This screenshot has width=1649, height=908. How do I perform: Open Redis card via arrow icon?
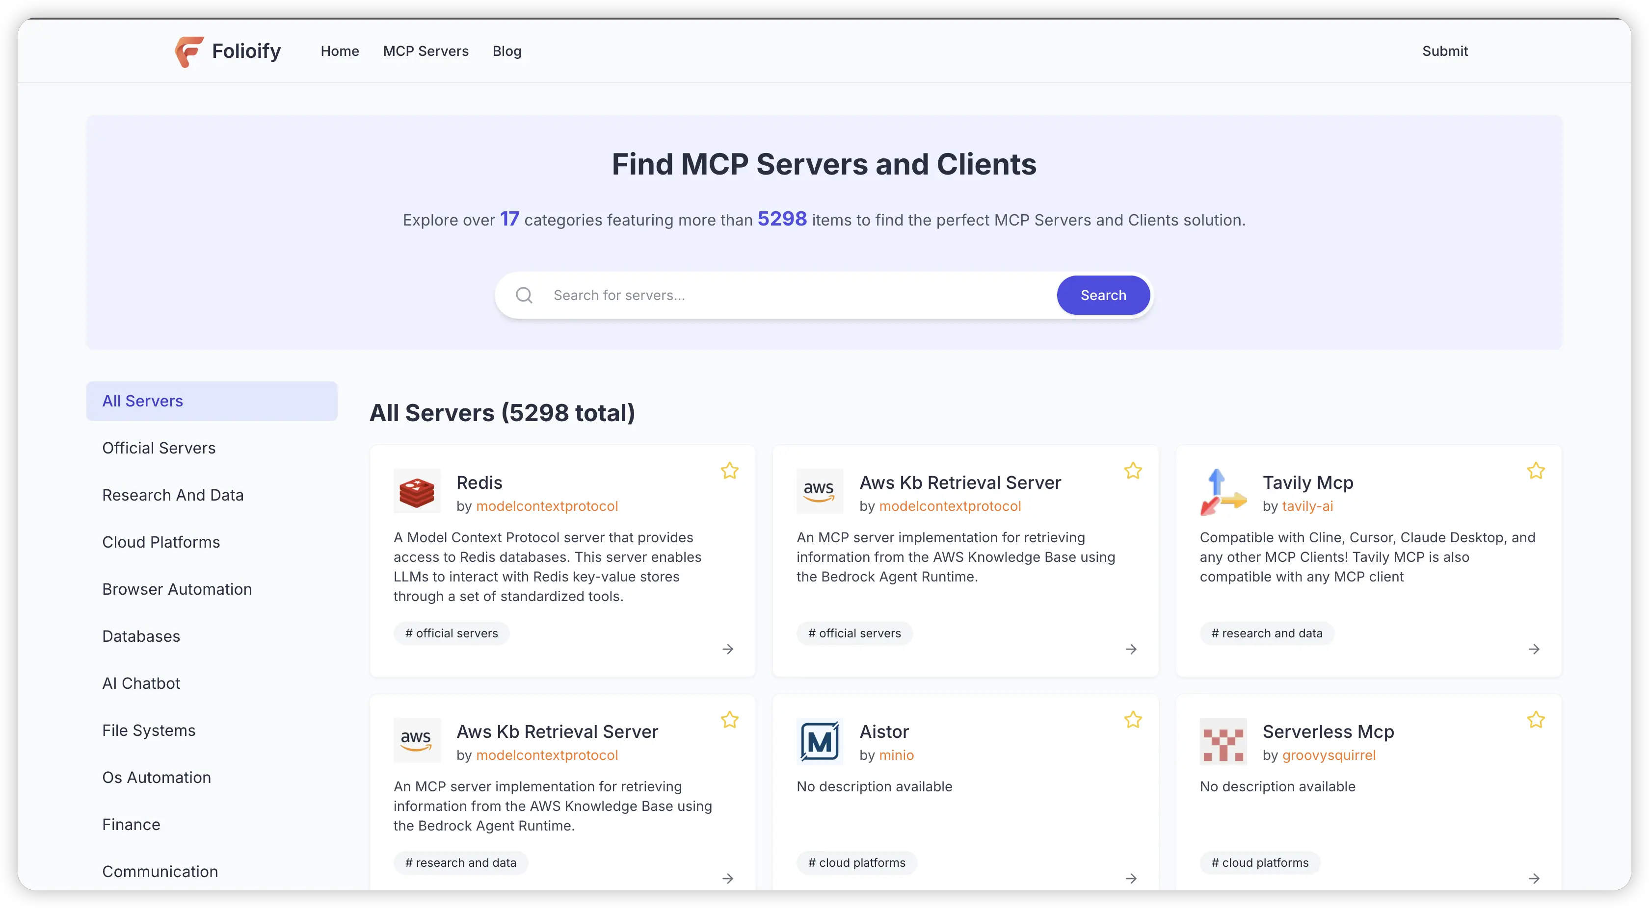tap(728, 649)
